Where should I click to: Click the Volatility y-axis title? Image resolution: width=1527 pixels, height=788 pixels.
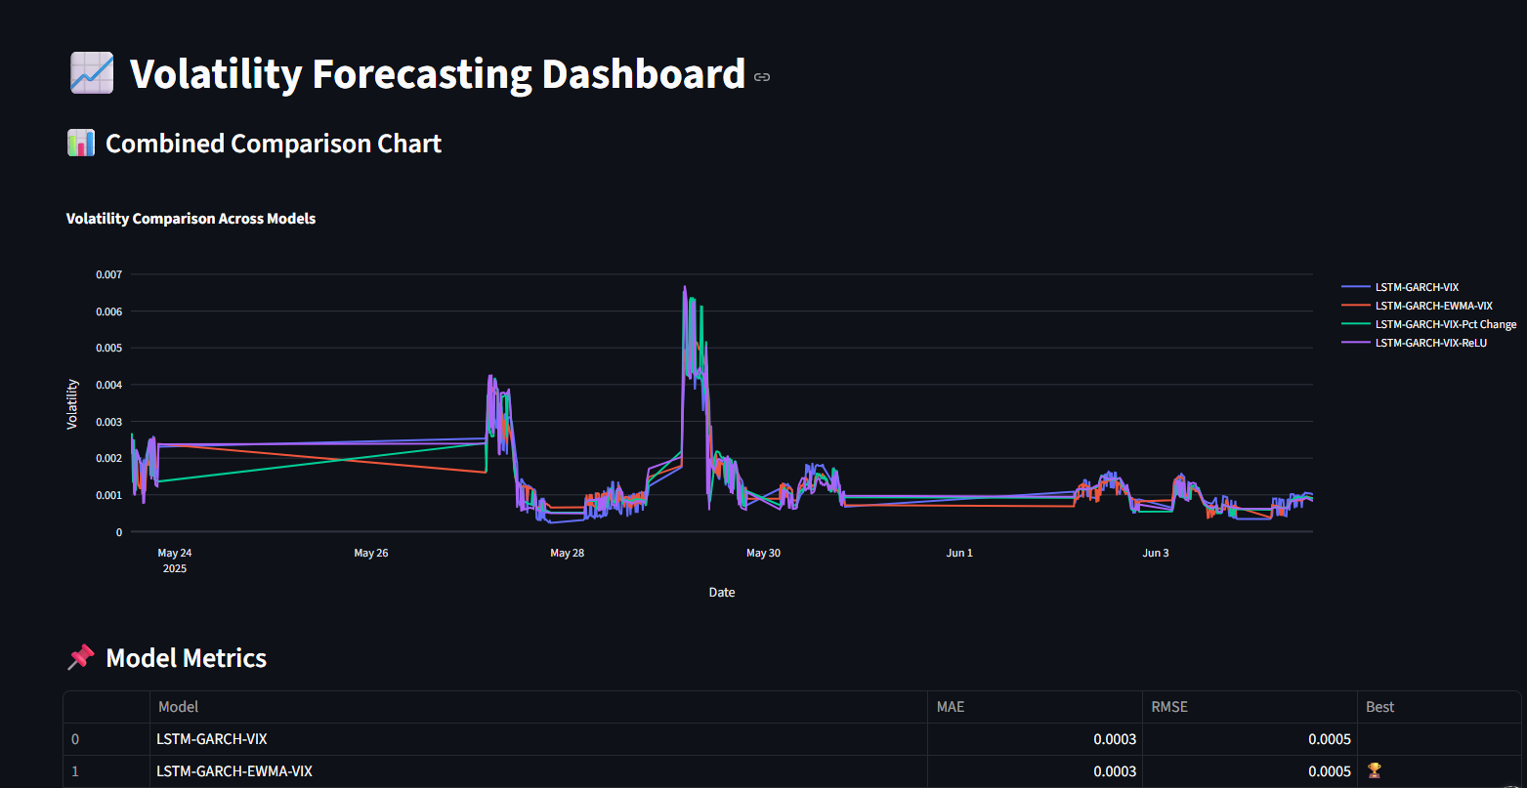tap(72, 403)
